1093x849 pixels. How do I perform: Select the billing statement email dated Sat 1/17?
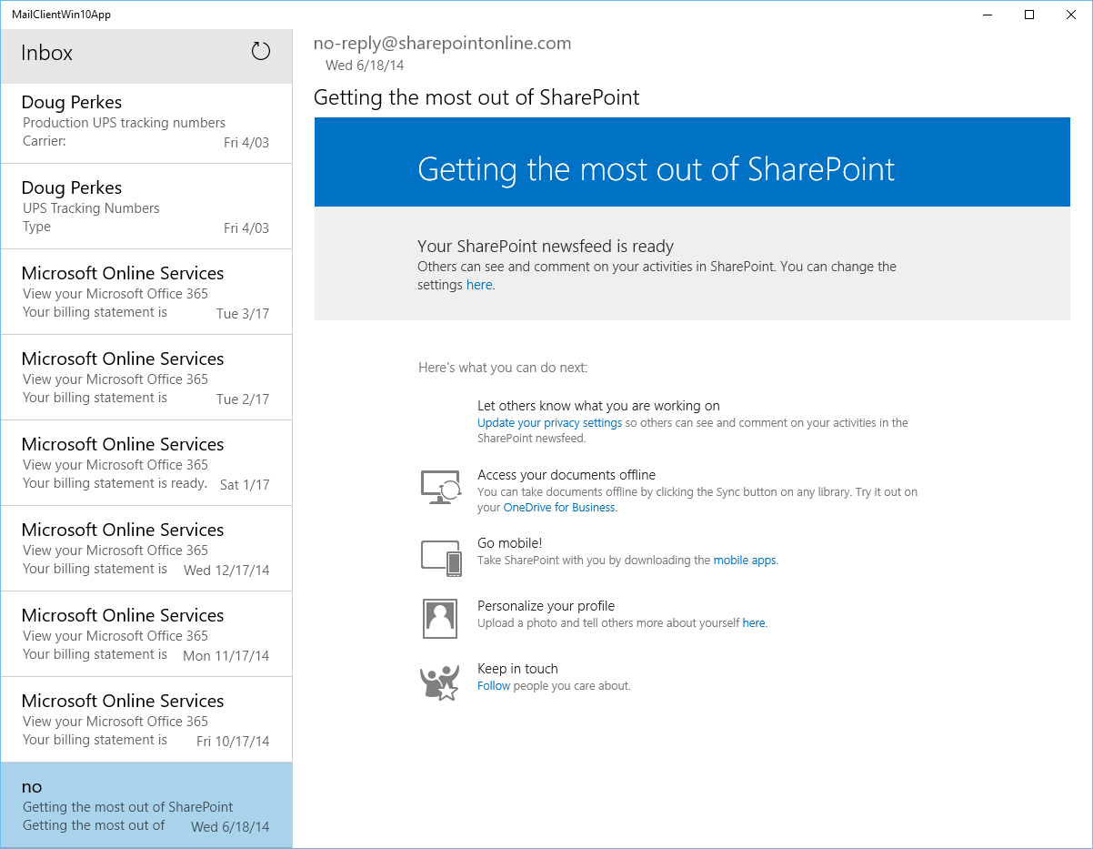click(145, 464)
